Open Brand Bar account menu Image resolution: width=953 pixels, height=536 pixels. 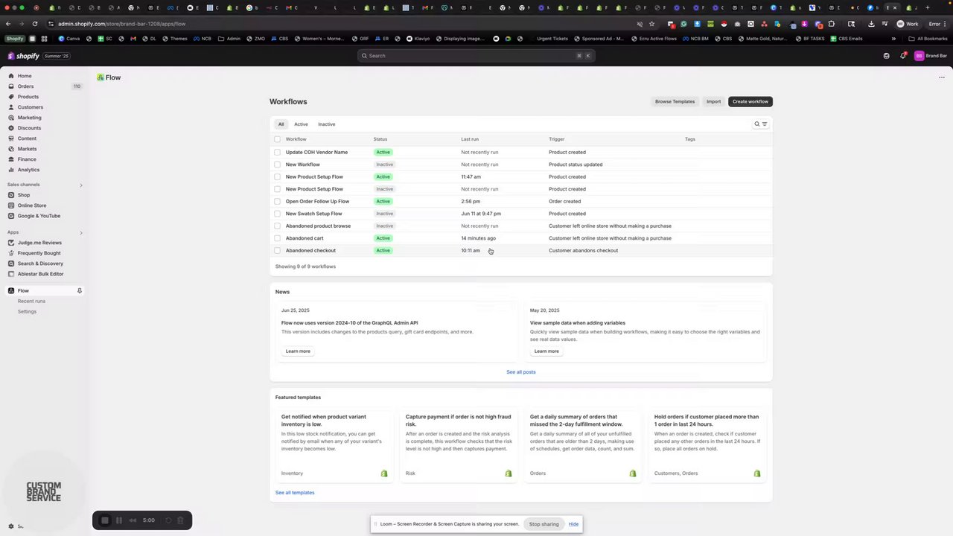(x=931, y=56)
